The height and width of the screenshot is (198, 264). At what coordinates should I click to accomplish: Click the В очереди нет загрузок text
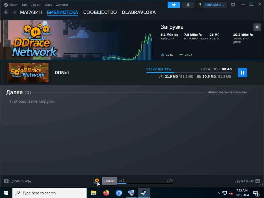(32, 102)
